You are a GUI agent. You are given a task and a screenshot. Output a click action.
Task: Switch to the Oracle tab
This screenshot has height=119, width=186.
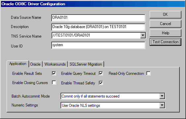pyautogui.click(x=35, y=64)
